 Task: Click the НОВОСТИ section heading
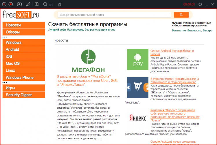61,41
